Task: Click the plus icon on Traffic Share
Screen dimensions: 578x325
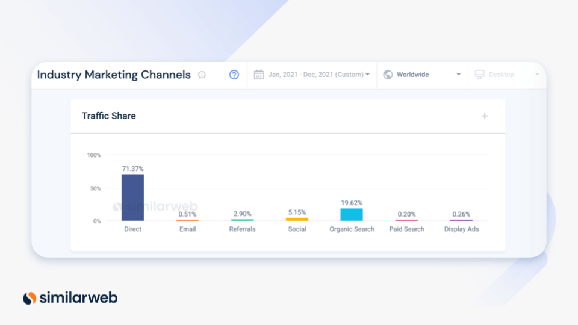Action: (485, 116)
